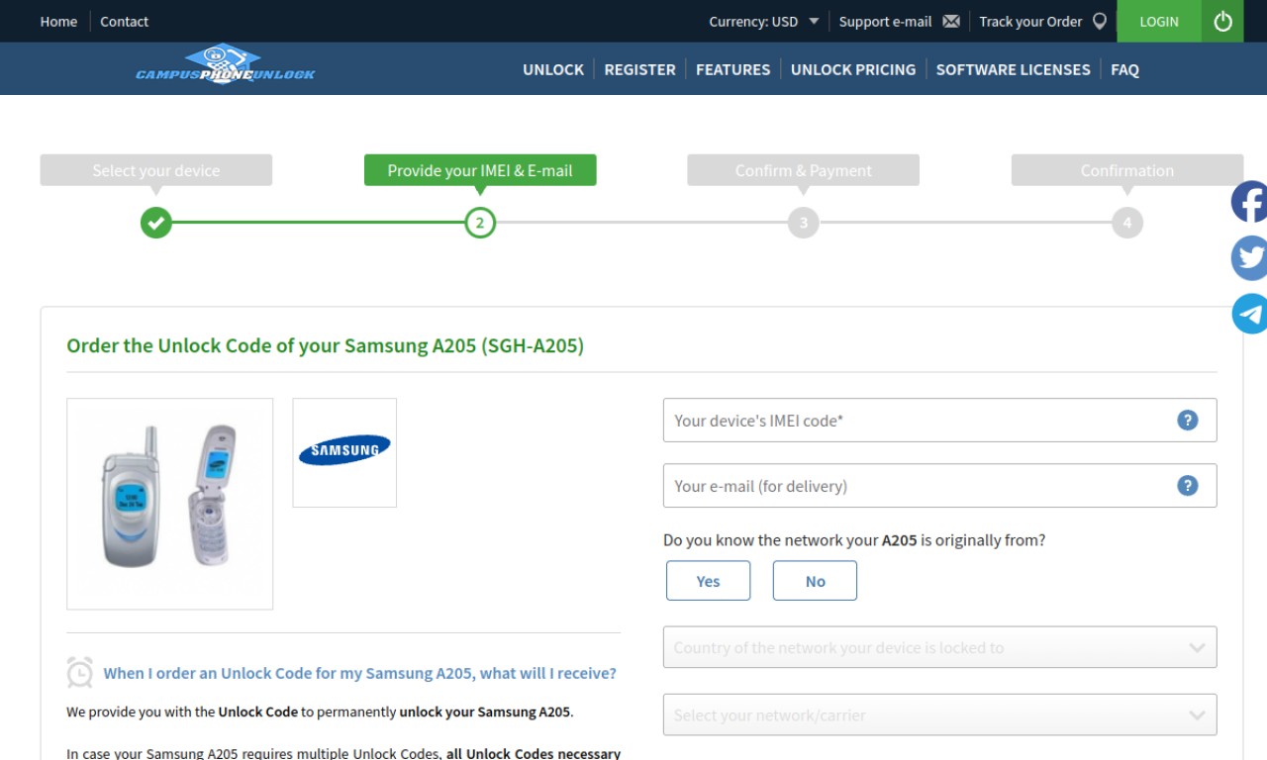Click the envelope icon next to Support e-mail
This screenshot has height=760, width=1267.
(951, 22)
